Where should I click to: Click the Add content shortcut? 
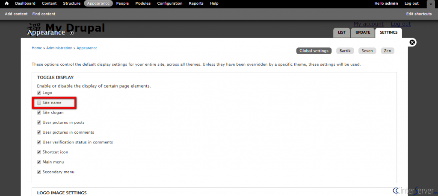pos(16,14)
